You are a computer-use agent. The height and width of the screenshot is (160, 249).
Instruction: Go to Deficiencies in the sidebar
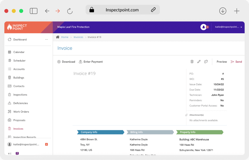coord(20,103)
